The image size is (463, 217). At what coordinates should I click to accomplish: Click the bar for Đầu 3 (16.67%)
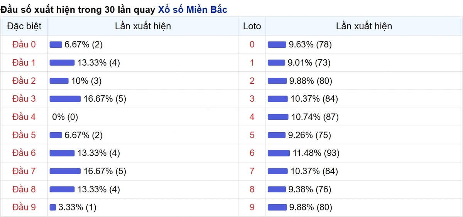[x=65, y=99]
